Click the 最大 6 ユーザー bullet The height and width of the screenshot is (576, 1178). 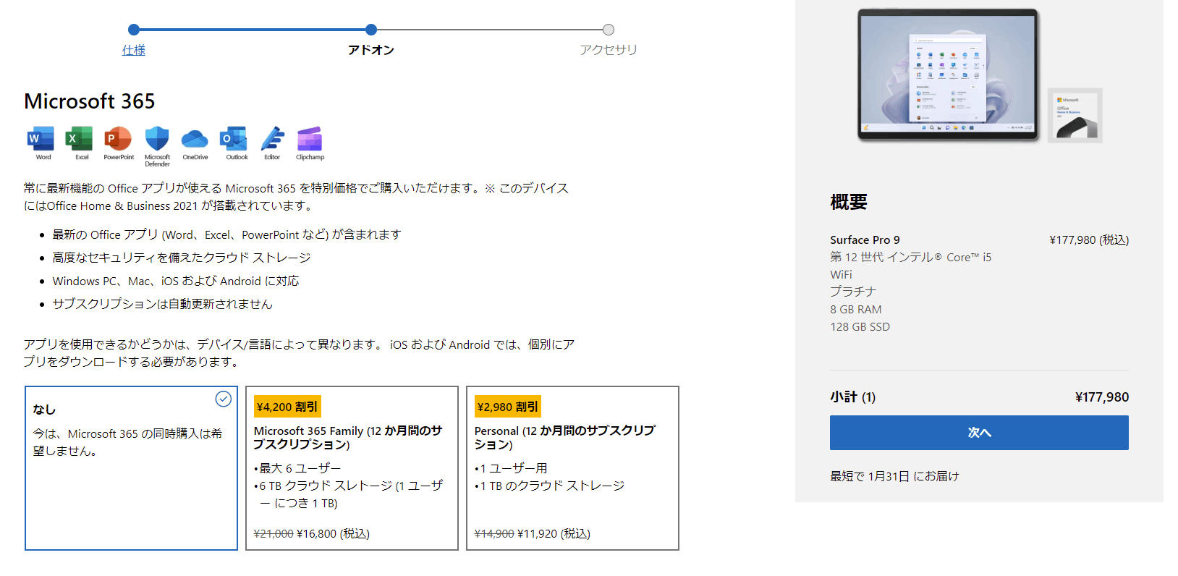click(298, 468)
